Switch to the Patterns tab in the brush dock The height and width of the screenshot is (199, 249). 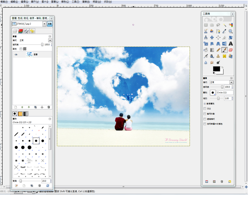pyautogui.click(x=20, y=114)
